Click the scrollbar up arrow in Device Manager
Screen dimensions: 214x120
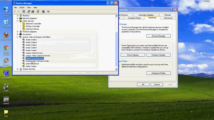tap(116, 16)
